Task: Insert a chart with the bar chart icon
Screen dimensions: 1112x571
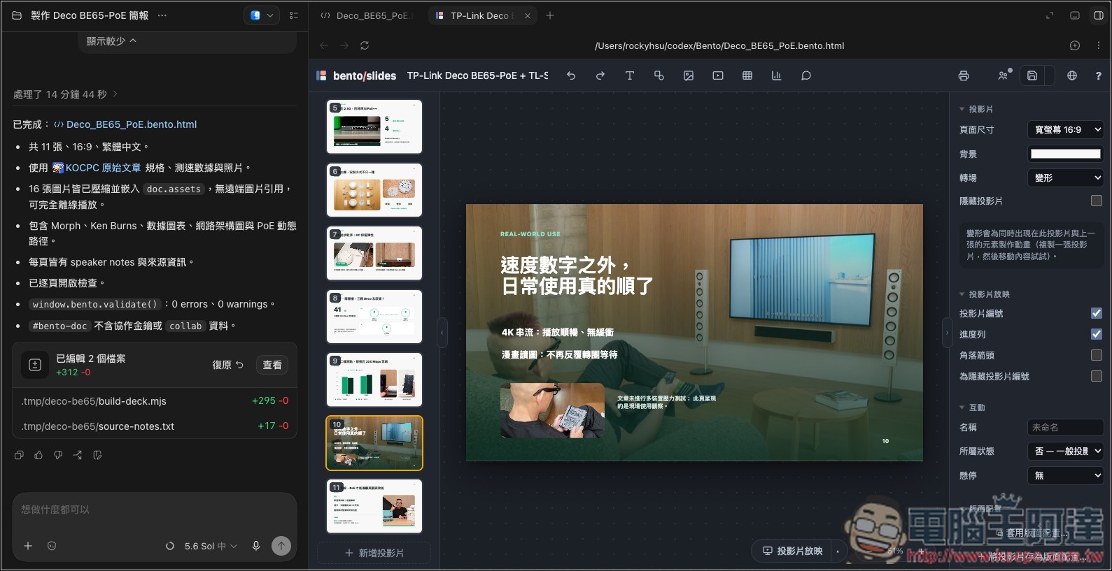Action: pyautogui.click(x=777, y=75)
